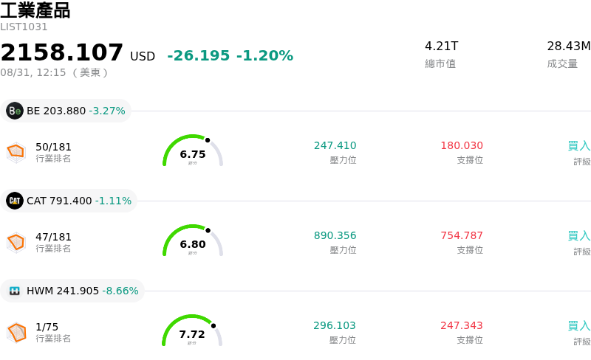Screen dimensions: 591x360
Task: Click BE resistance level 247.410
Action: 335,145
